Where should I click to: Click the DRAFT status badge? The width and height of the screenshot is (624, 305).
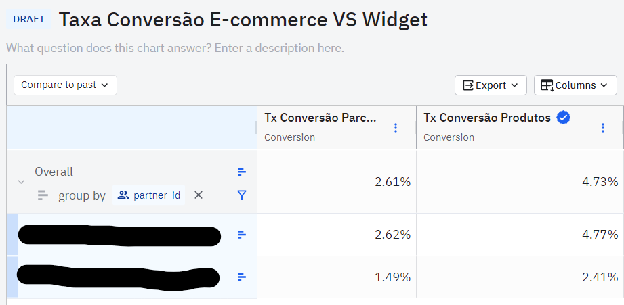tap(29, 19)
